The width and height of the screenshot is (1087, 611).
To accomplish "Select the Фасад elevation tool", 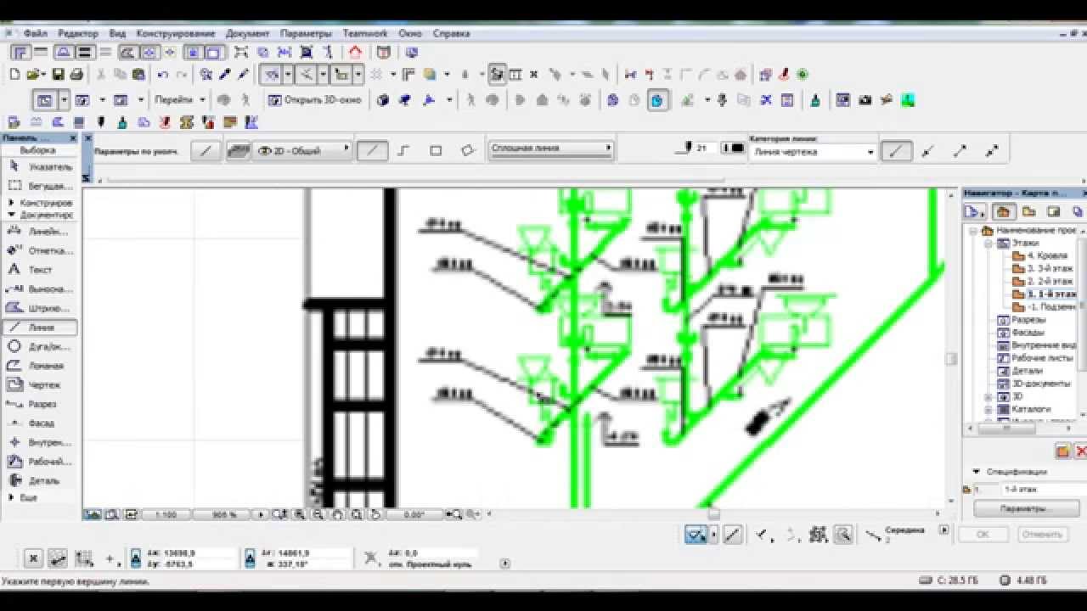I will click(41, 423).
